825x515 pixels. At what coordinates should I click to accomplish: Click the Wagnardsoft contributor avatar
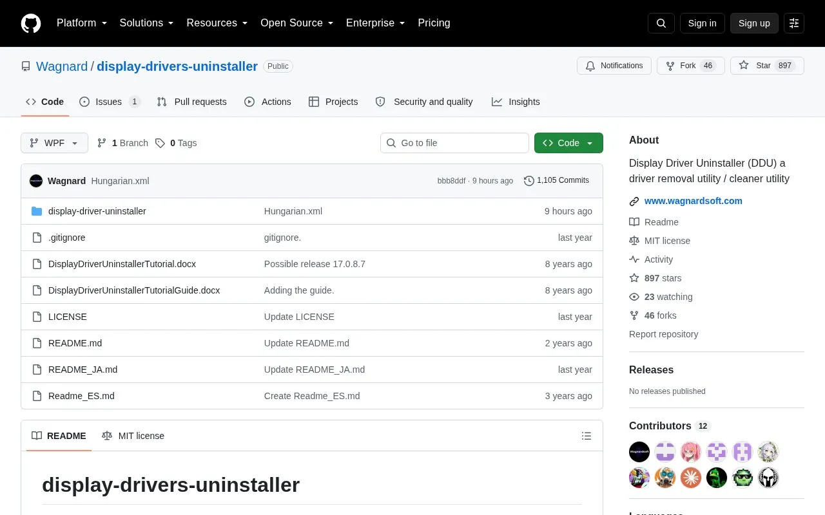[639, 452]
